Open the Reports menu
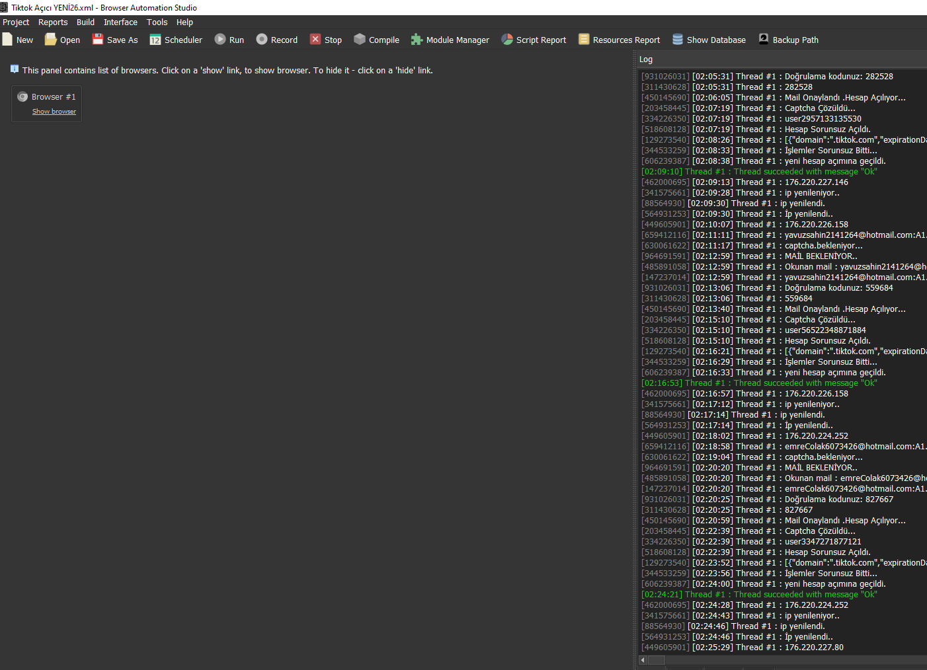The image size is (927, 670). 53,22
